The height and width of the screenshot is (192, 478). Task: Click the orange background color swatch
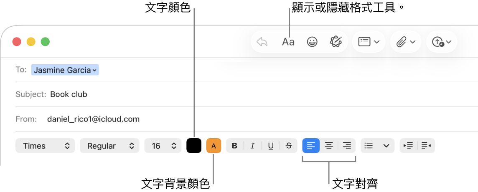pos(214,146)
